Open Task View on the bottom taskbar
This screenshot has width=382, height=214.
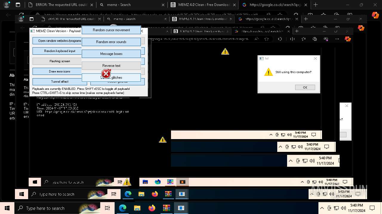(x=107, y=208)
